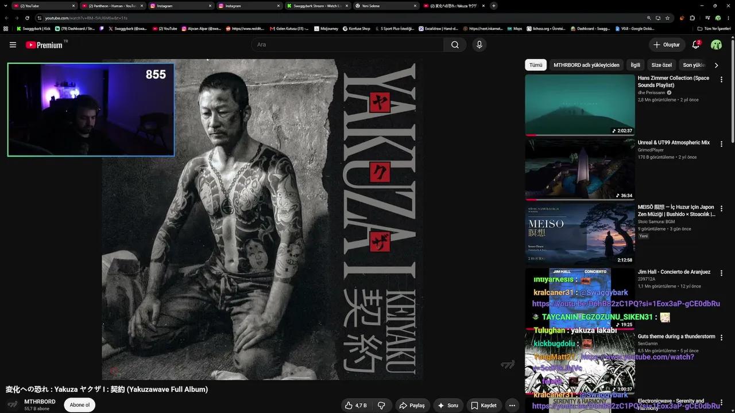Viewport: 735px width, 413px height.
Task: Open options menu for Jim Hall video
Action: point(722,273)
